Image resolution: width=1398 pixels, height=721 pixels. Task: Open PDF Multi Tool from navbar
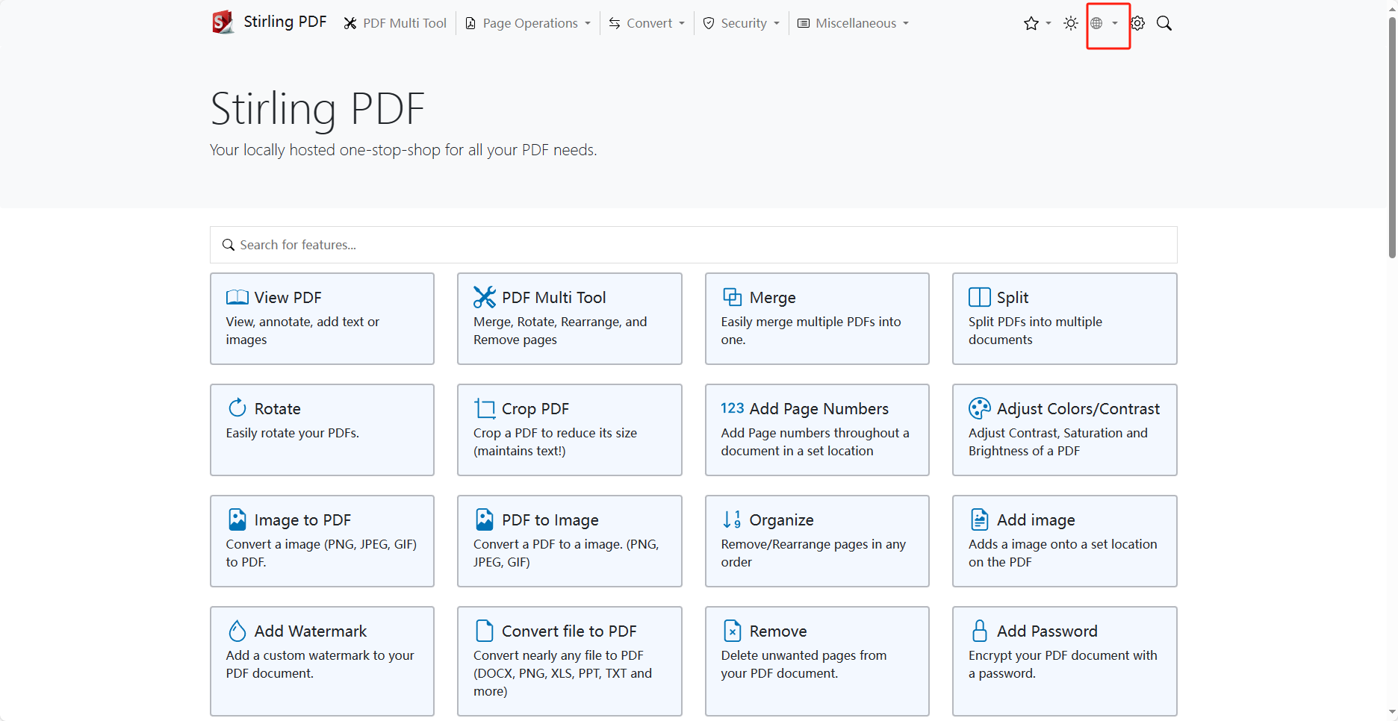[x=395, y=23]
